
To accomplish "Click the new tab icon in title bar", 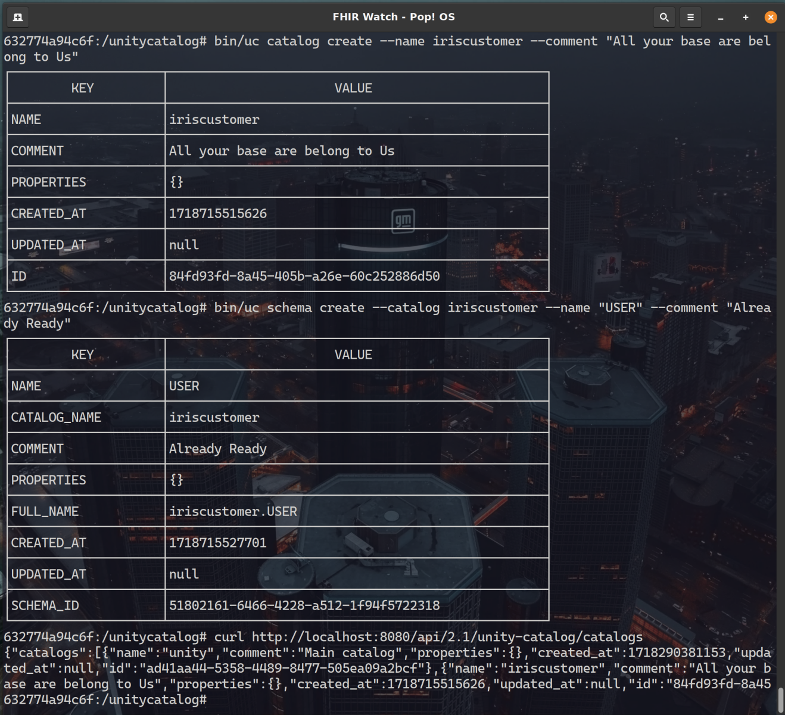I will point(18,17).
